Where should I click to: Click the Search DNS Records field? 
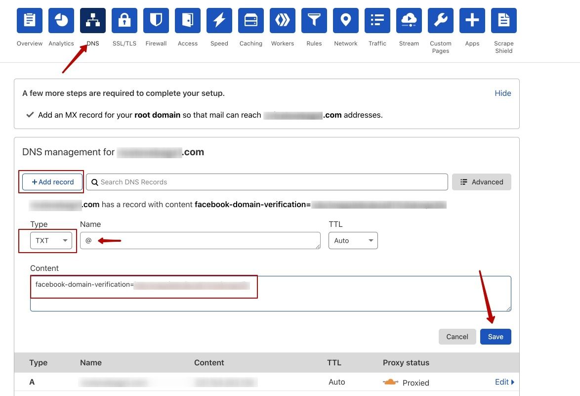(267, 182)
